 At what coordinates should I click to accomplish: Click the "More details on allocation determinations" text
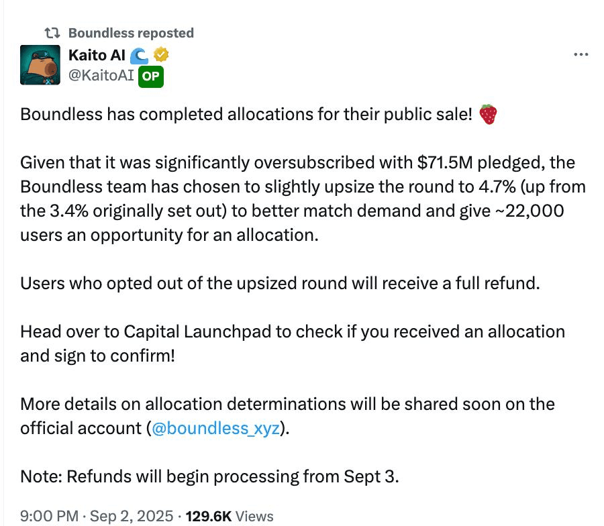(x=287, y=416)
